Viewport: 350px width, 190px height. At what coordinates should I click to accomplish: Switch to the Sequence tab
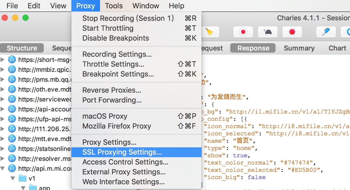coord(61,48)
